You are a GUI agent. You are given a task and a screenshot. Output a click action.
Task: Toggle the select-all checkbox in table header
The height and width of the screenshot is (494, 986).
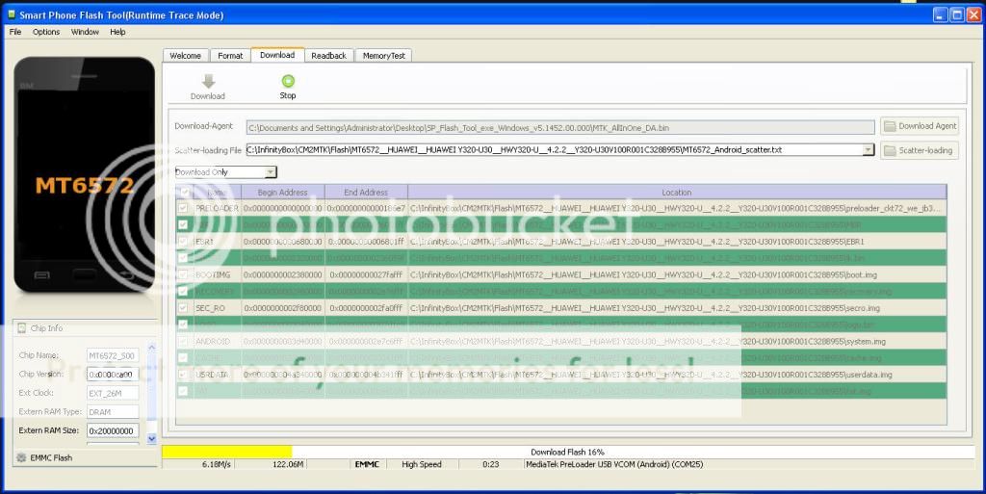(185, 193)
